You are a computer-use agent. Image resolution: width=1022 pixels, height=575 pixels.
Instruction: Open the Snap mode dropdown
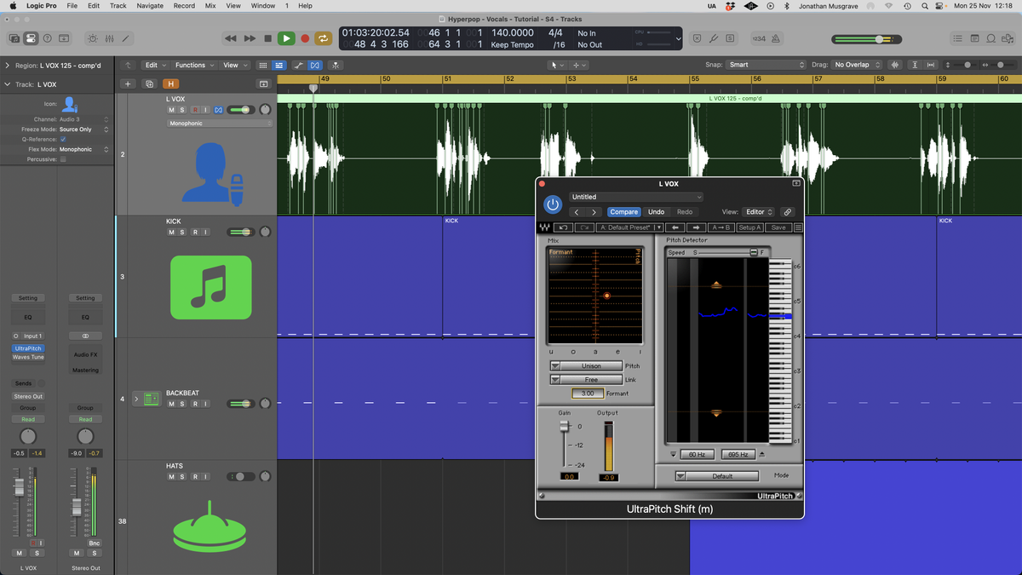pyautogui.click(x=766, y=65)
